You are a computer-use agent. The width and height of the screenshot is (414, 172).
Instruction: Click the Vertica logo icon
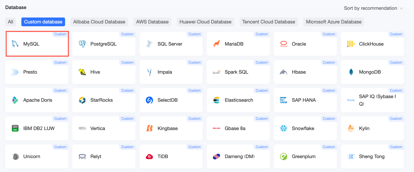82,128
